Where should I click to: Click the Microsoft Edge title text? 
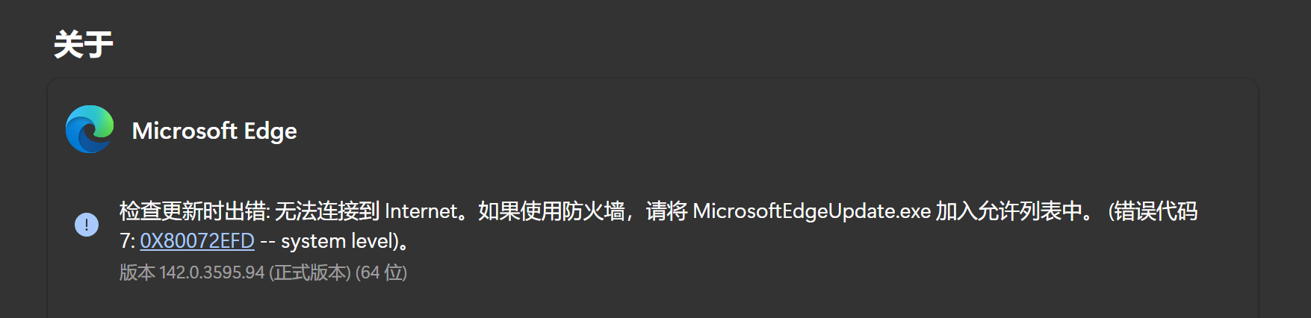coord(214,131)
